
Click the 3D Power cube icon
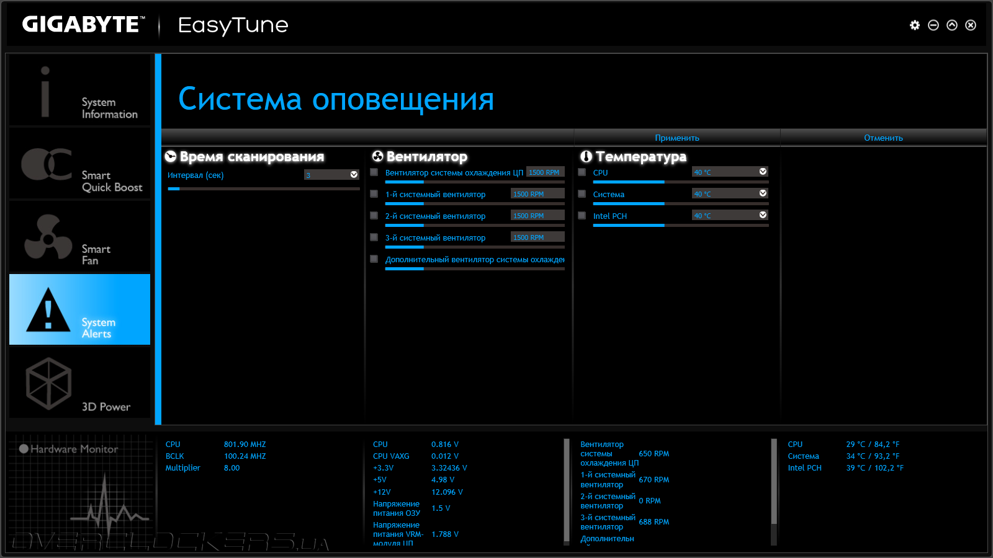(48, 383)
